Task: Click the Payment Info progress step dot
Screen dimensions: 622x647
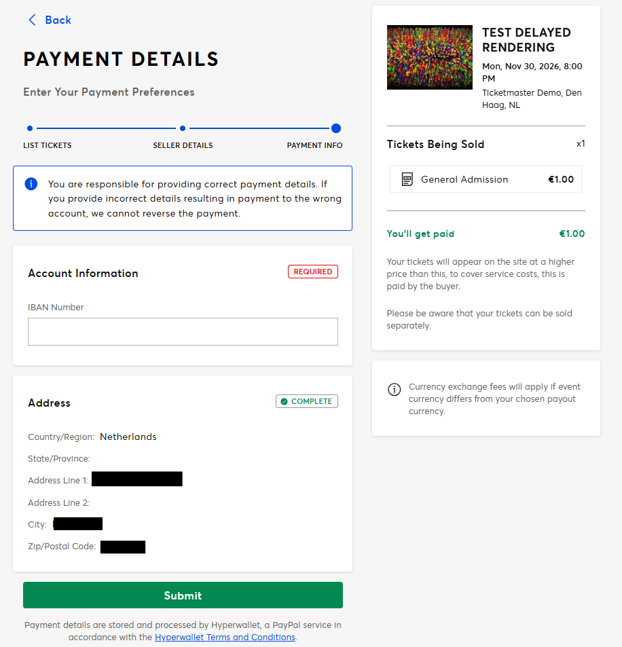Action: (336, 128)
